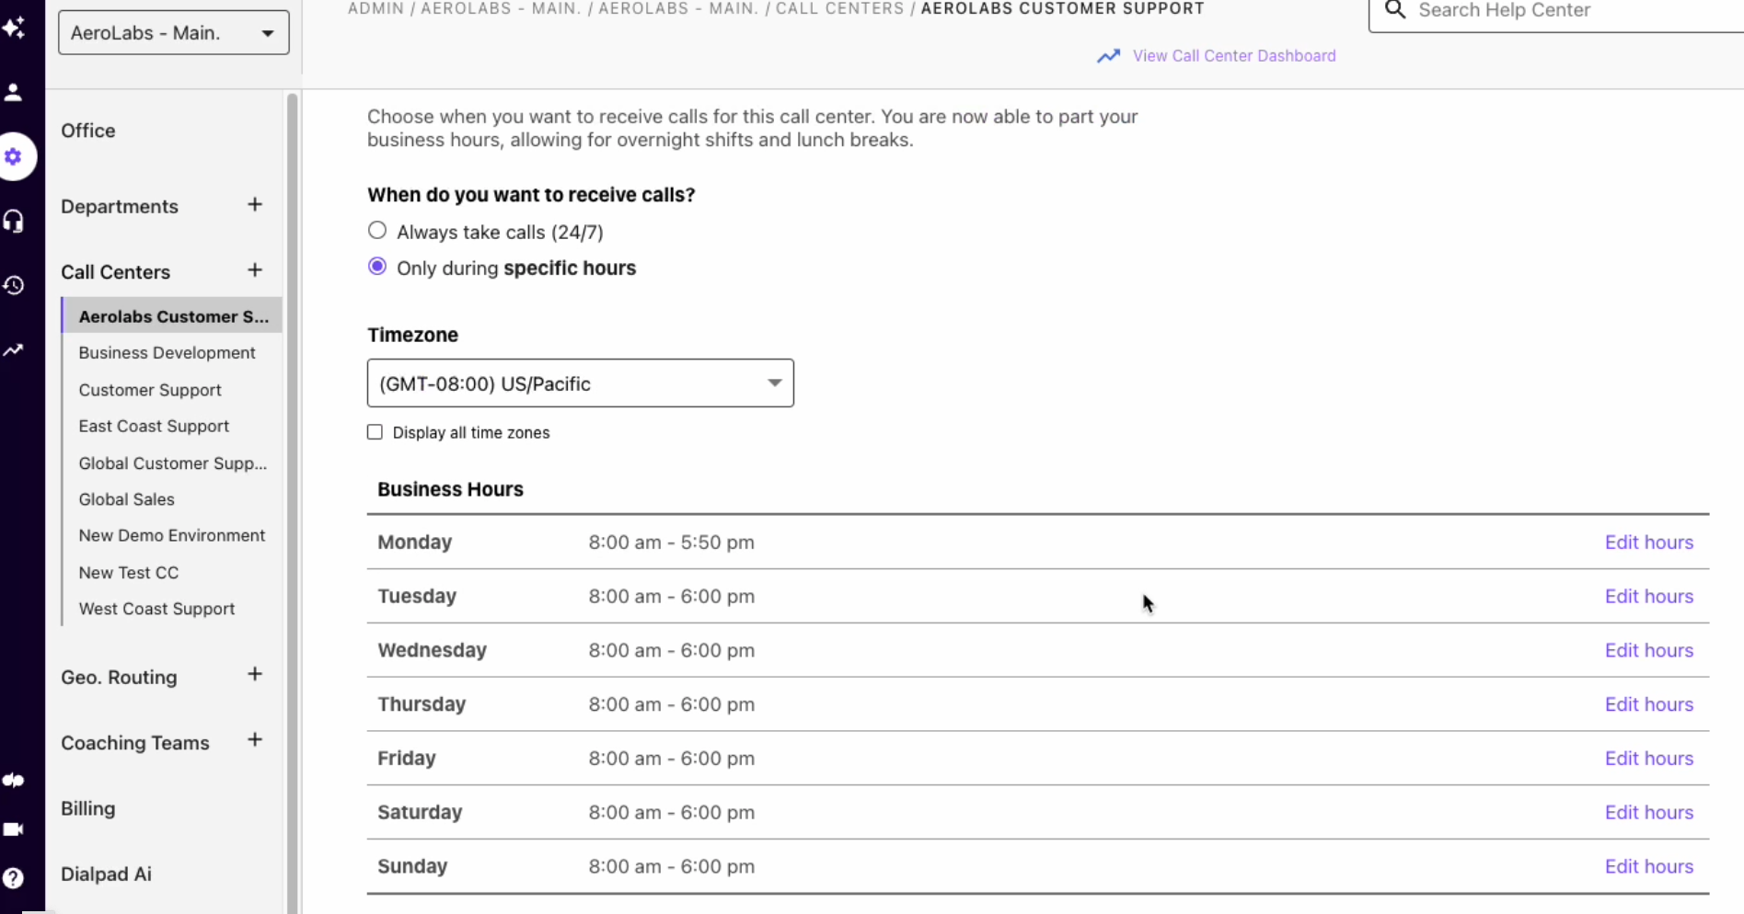This screenshot has width=1744, height=914.
Task: Open the AeroLabs - Main. office selector
Action: (x=174, y=33)
